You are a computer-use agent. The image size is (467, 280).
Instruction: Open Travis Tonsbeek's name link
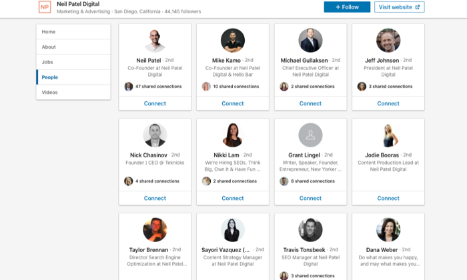[x=304, y=250]
